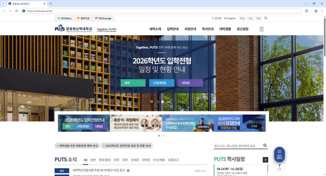The image size is (326, 176).
Task: Click the page vertical scrollbar
Action: click(x=325, y=37)
